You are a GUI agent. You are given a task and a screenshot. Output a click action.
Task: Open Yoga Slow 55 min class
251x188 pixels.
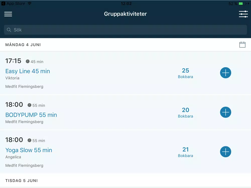[29, 150]
